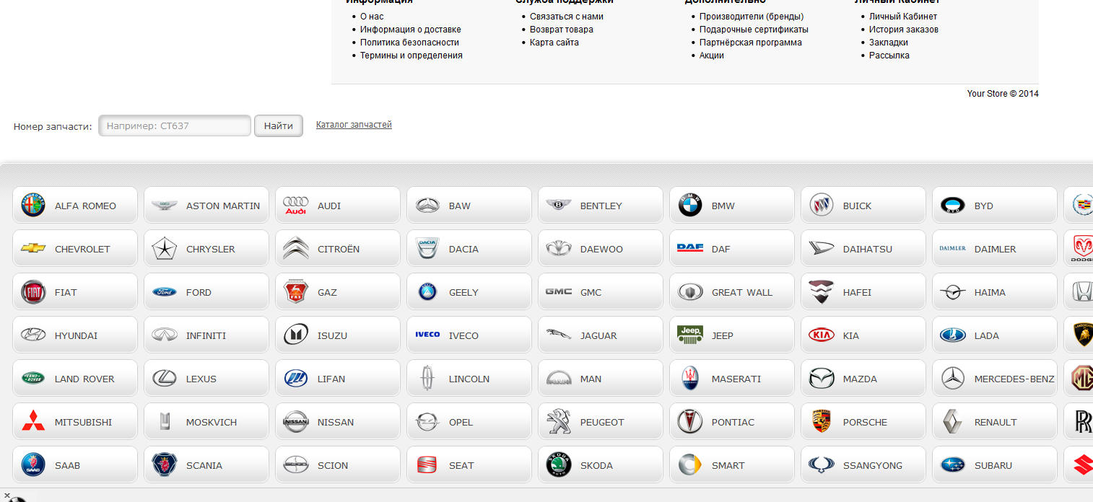The height and width of the screenshot is (502, 1093).
Task: Click the DAF logo icon
Action: point(690,248)
